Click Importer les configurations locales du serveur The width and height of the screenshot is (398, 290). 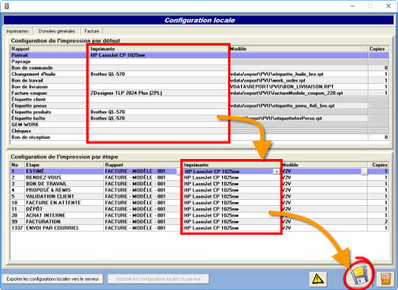158,279
